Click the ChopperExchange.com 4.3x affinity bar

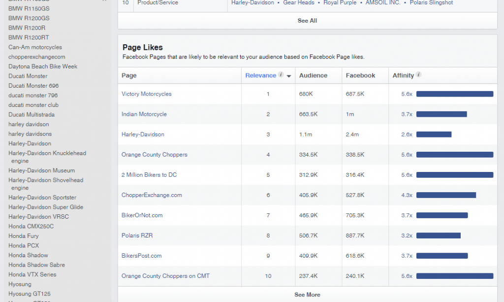[x=446, y=195]
